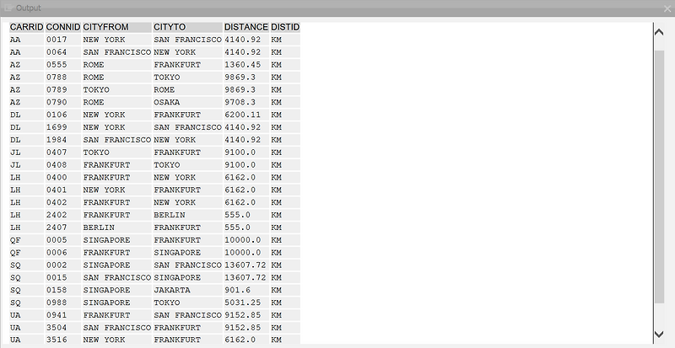
Task: Select the DISTID column header
Action: tap(285, 27)
